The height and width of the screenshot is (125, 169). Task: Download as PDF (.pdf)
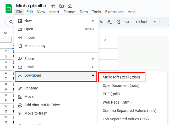(133, 94)
